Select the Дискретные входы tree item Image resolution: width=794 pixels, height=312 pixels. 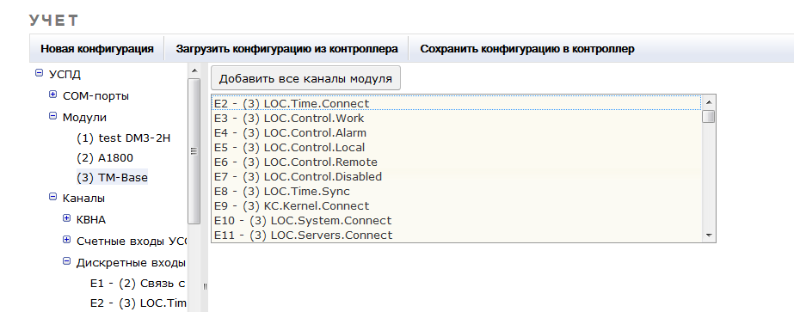coord(131,263)
